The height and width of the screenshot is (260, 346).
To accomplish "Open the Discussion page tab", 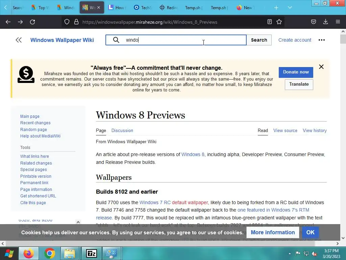I will click(x=122, y=130).
